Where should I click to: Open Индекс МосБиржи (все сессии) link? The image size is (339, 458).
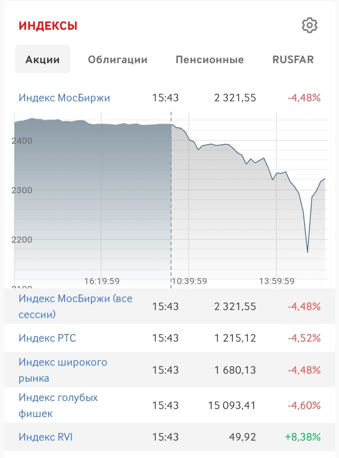point(75,306)
